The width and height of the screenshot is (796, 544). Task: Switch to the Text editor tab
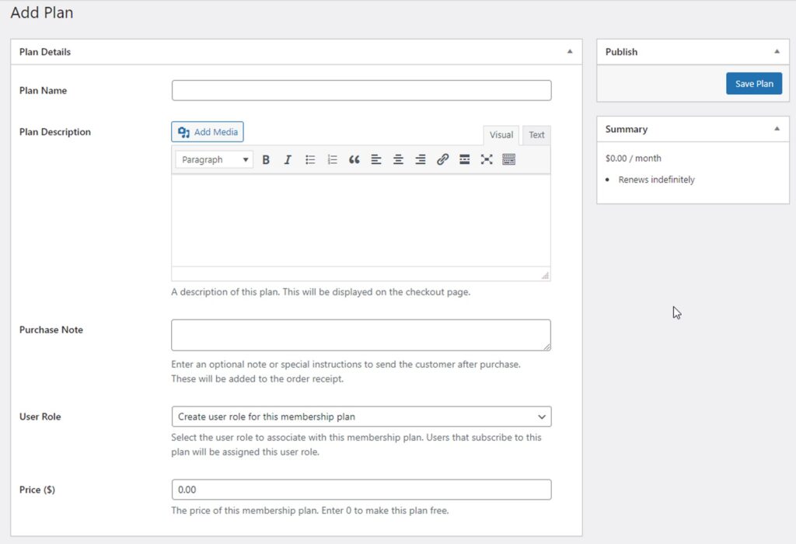(536, 135)
